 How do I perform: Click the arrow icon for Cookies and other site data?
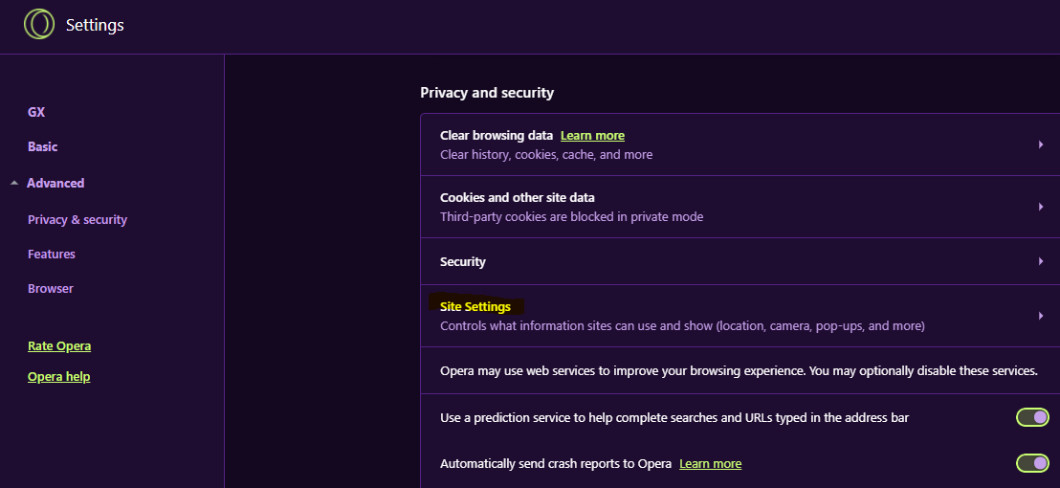(1040, 207)
